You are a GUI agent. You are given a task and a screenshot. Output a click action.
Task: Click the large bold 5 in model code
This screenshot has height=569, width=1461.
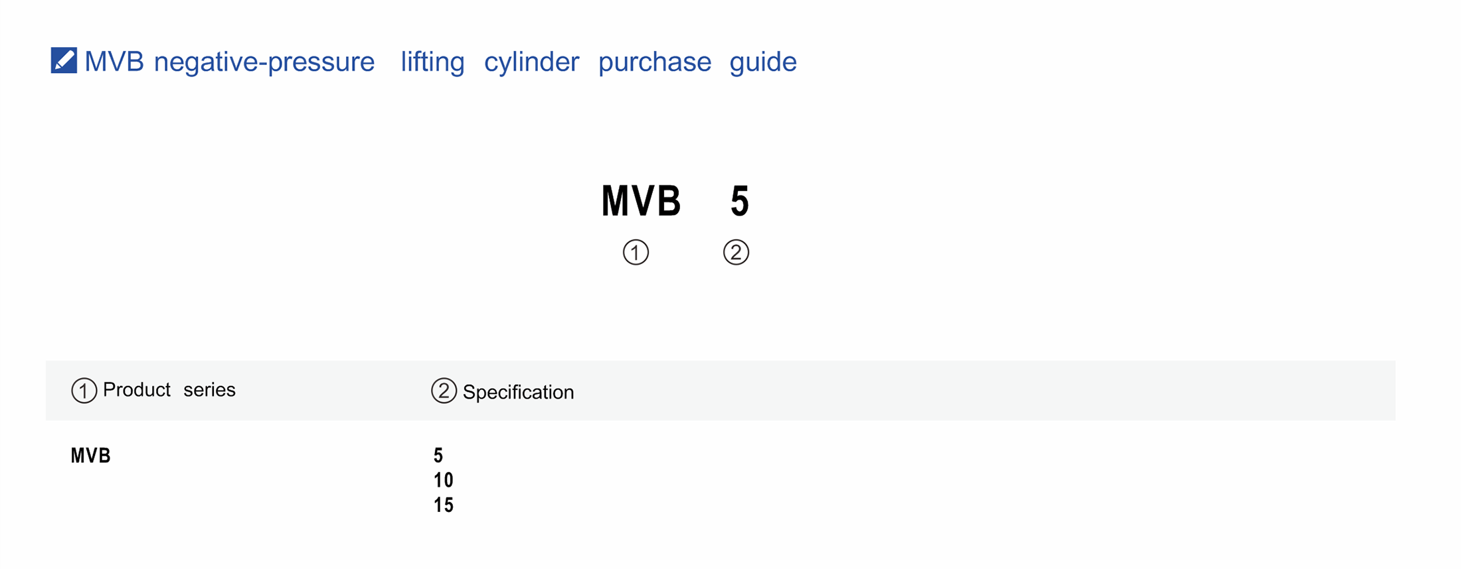[740, 201]
